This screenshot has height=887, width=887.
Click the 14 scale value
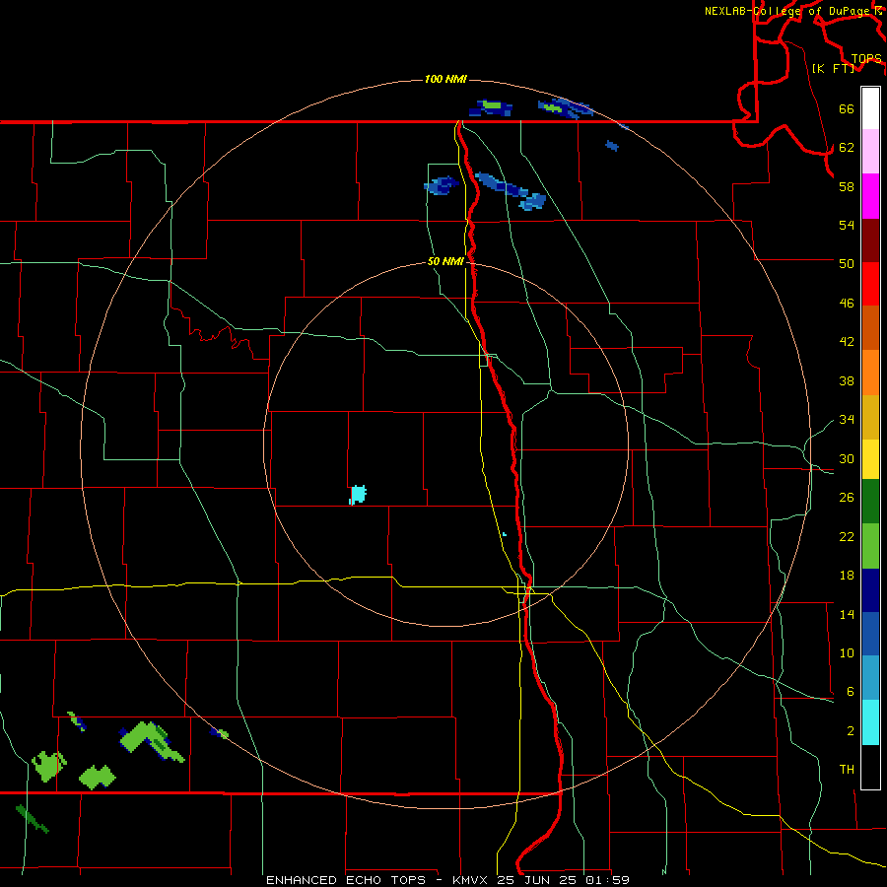pos(847,614)
